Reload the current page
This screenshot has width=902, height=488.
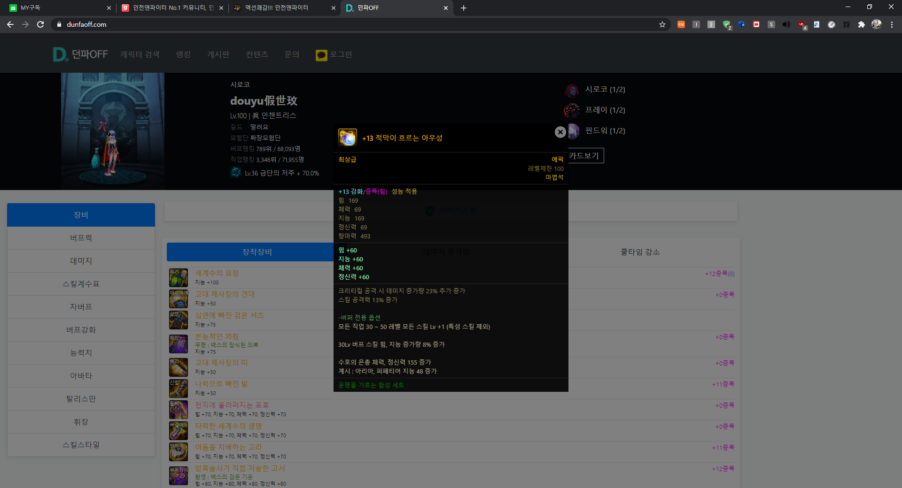pos(40,24)
